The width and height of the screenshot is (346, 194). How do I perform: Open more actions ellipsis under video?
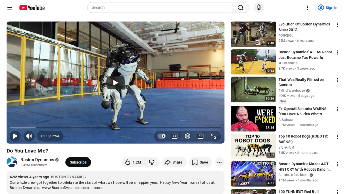point(219,162)
